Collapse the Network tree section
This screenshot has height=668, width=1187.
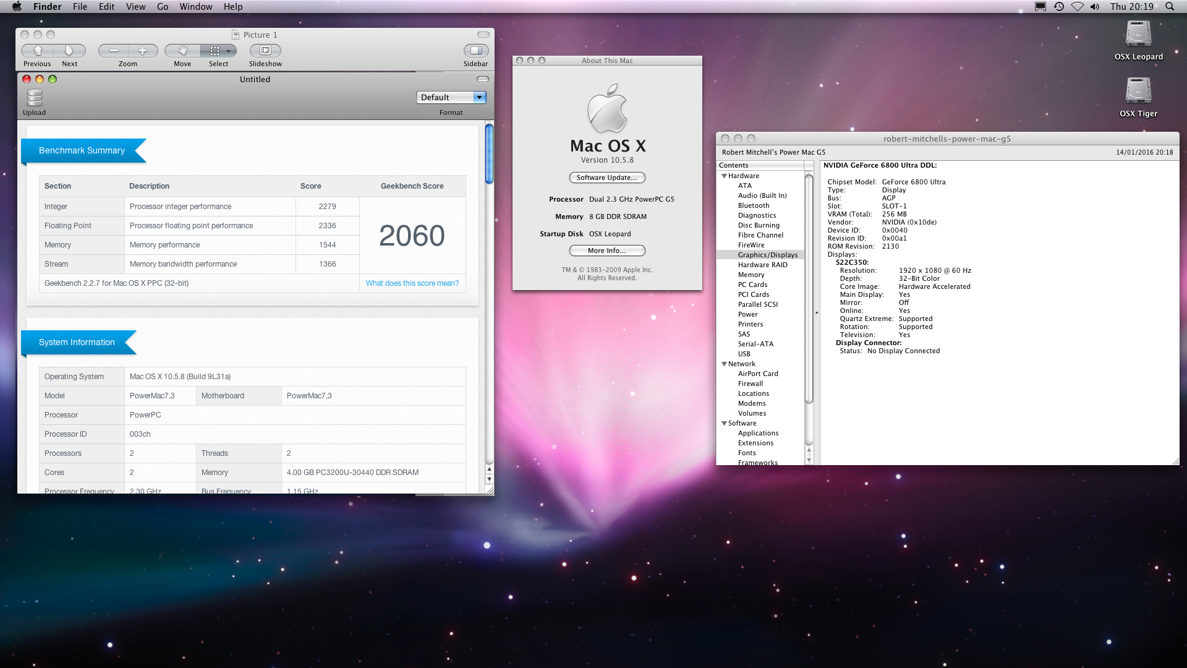coord(724,364)
